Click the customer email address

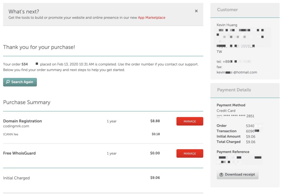(x=237, y=72)
